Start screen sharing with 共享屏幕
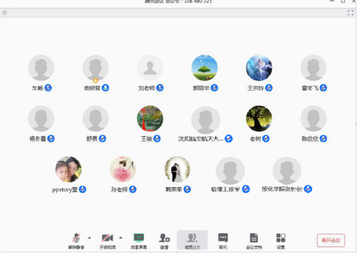The image size is (357, 253). 139,241
